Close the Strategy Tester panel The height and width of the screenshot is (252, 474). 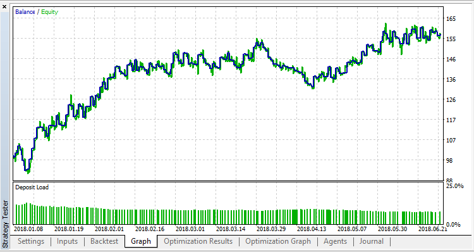[4, 6]
